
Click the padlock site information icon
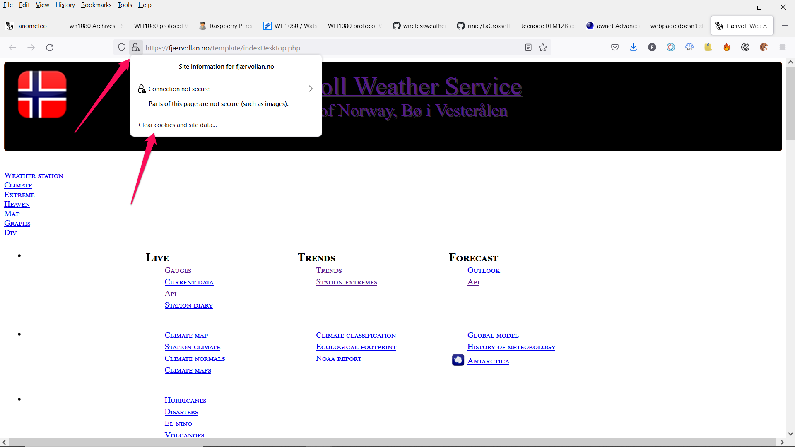coord(136,48)
